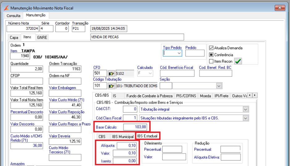
Task: Click the Quantidade field
Action: click(27, 69)
